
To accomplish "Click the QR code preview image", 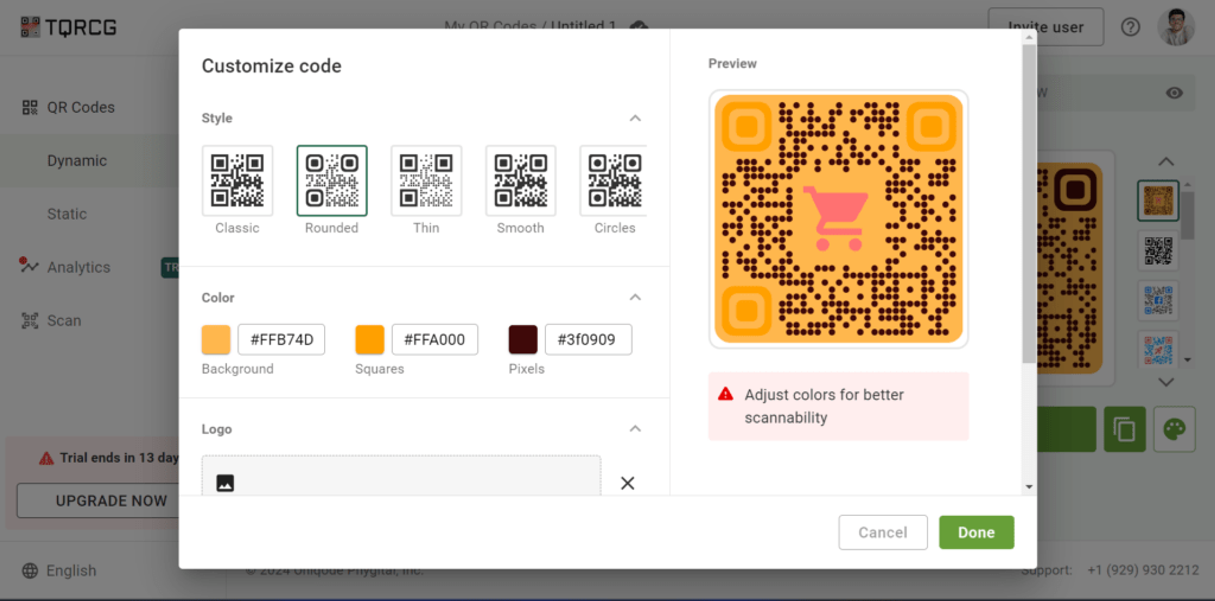I will tap(838, 219).
